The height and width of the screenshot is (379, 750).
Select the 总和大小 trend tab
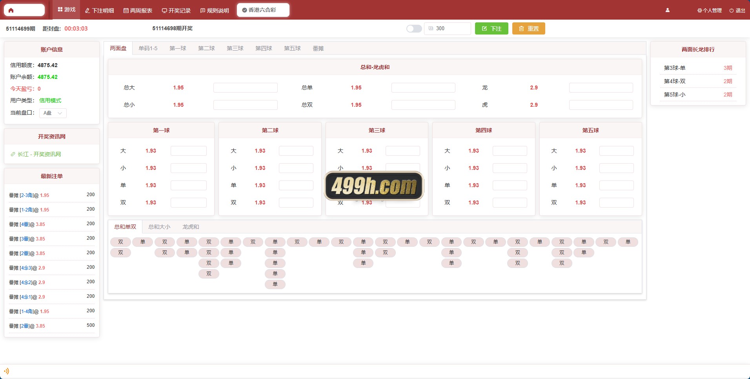tap(159, 227)
